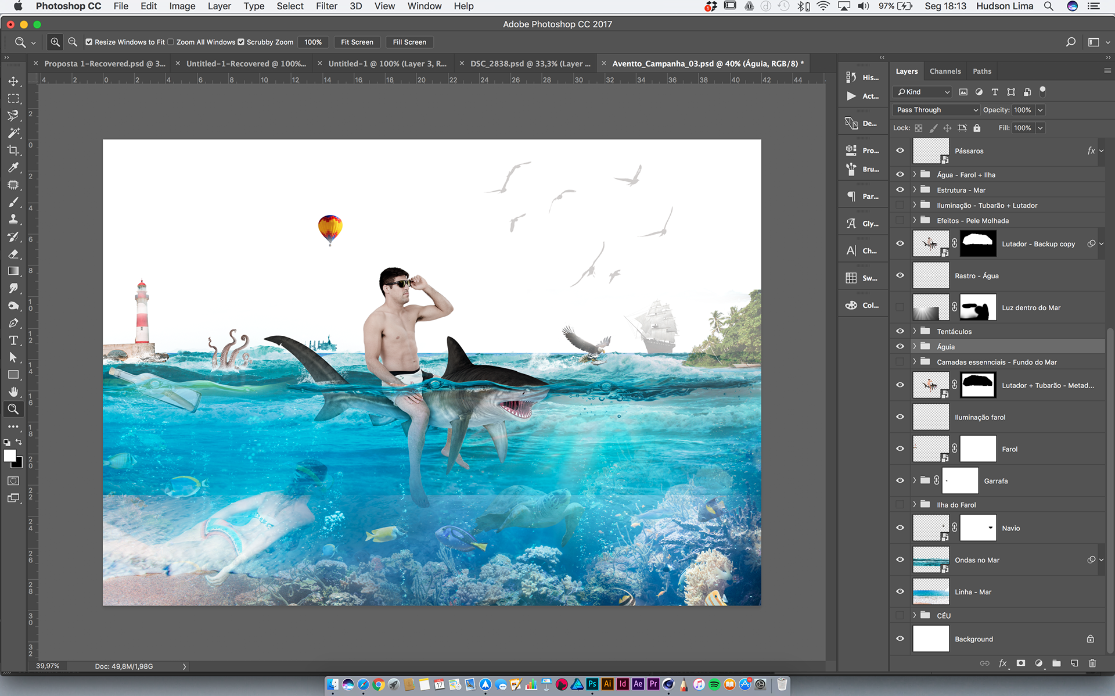Image resolution: width=1115 pixels, height=696 pixels.
Task: Open the Filter menu
Action: [x=326, y=6]
